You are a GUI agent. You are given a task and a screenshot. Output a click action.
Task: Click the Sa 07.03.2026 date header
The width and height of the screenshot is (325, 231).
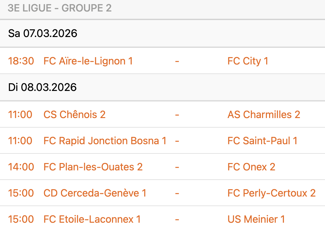(x=43, y=34)
